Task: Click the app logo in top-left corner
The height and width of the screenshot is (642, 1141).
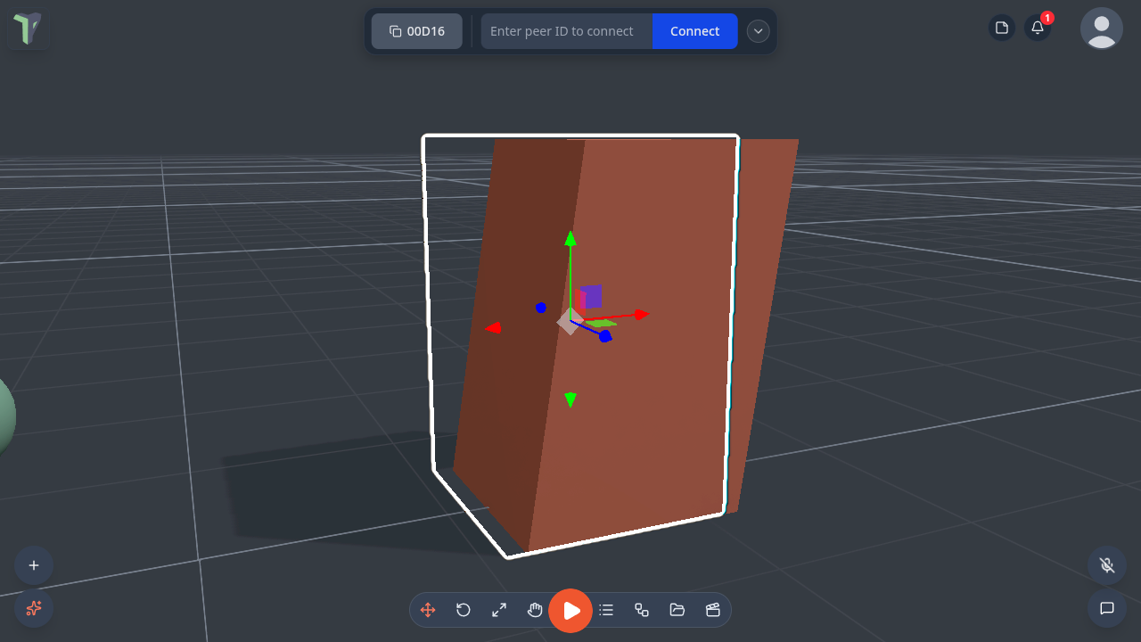Action: tap(28, 29)
